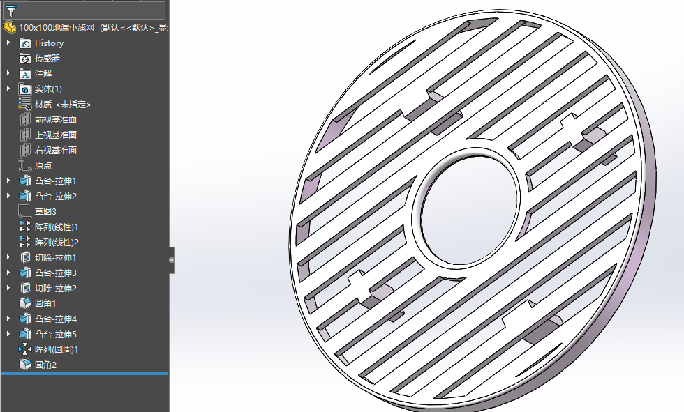684x412 pixels.
Task: Click the center hole of the model
Action: pos(469,208)
